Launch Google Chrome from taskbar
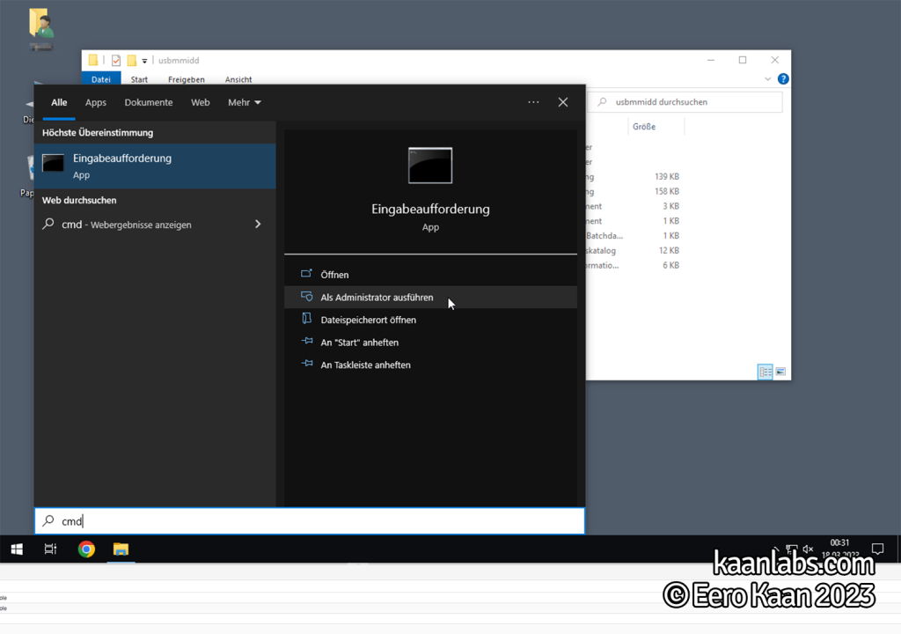The height and width of the screenshot is (634, 901). click(86, 549)
